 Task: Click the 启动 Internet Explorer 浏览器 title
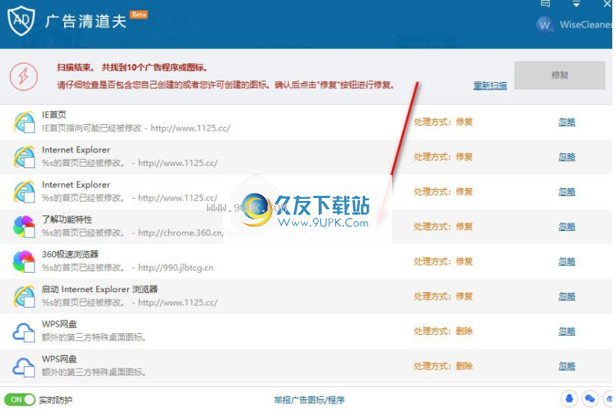99,289
